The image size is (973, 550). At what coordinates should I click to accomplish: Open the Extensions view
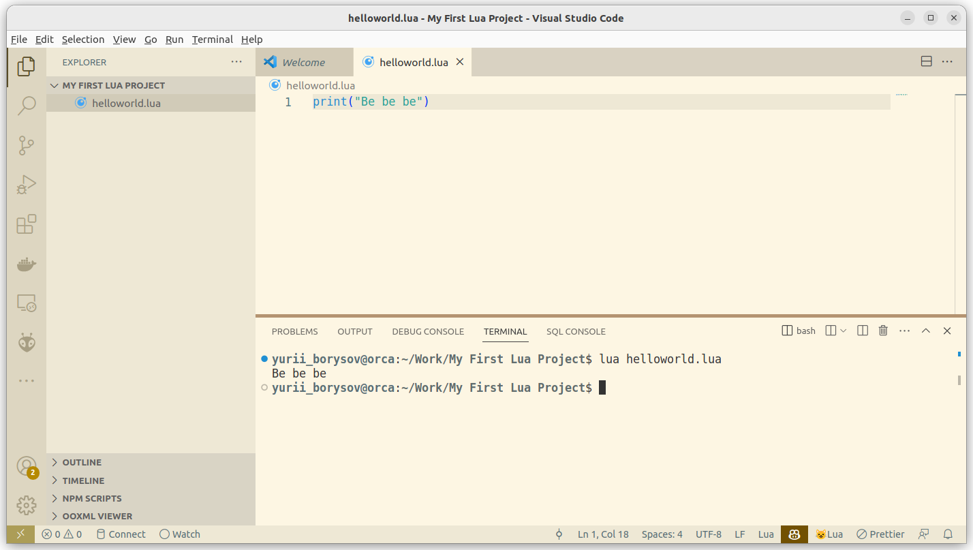(x=27, y=224)
